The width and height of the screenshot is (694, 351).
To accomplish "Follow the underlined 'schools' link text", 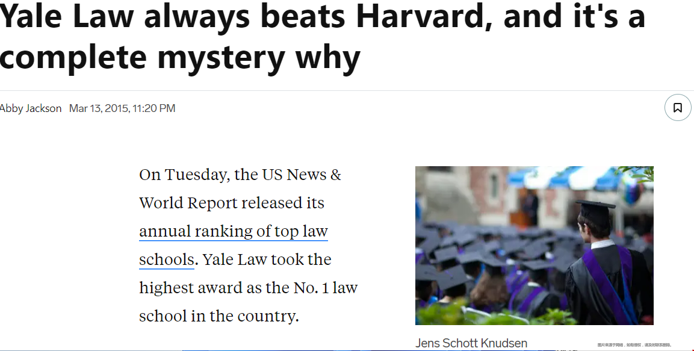I will [x=166, y=260].
